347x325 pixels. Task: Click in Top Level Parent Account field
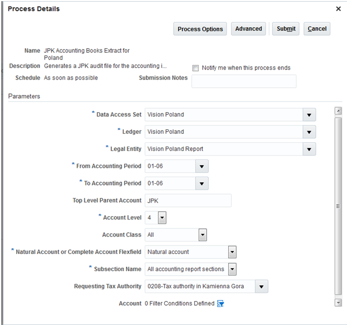click(x=188, y=201)
